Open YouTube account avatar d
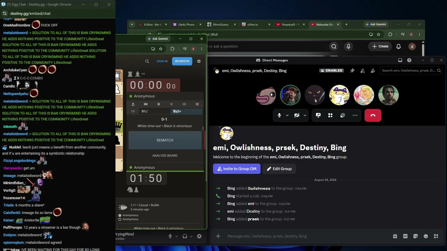Viewport: 447px width, 251px height. pyautogui.click(x=412, y=46)
